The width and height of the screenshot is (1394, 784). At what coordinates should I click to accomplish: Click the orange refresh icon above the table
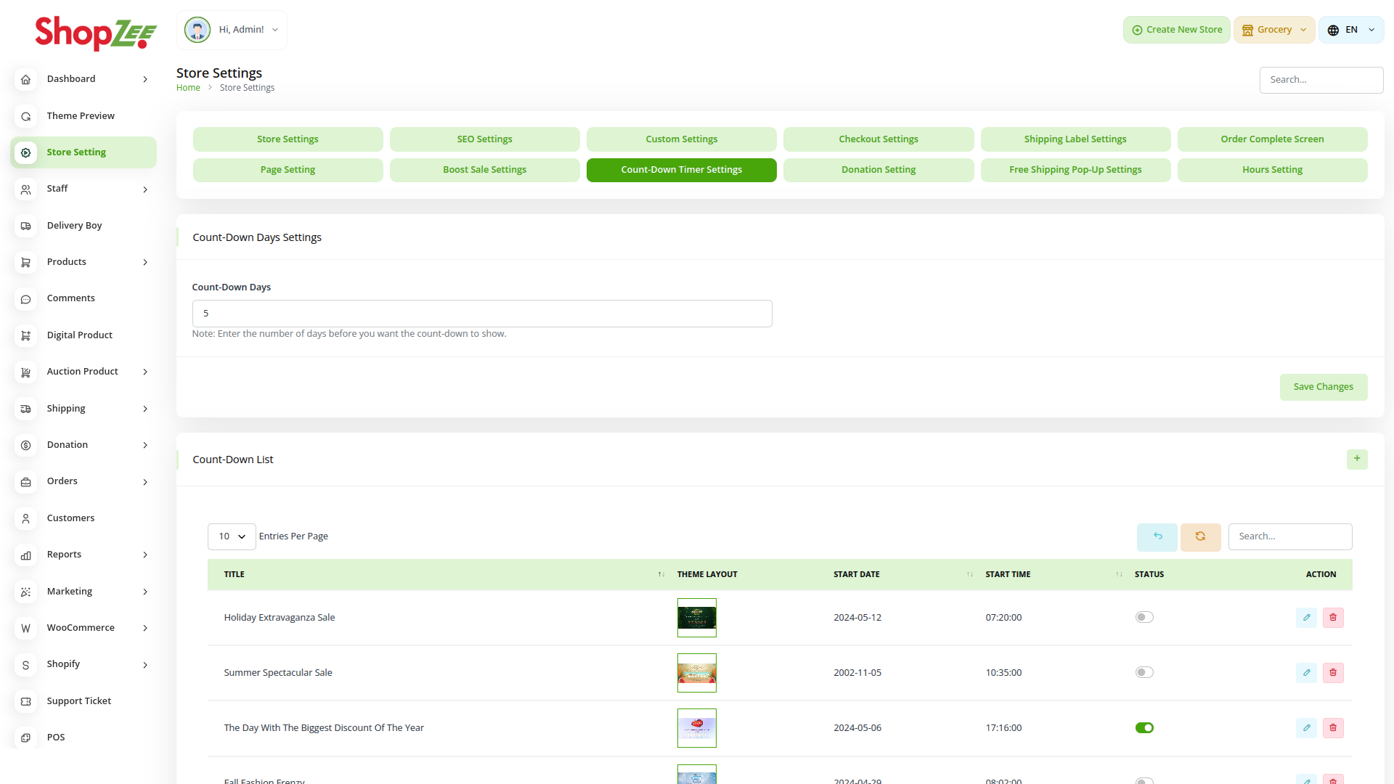(x=1200, y=536)
